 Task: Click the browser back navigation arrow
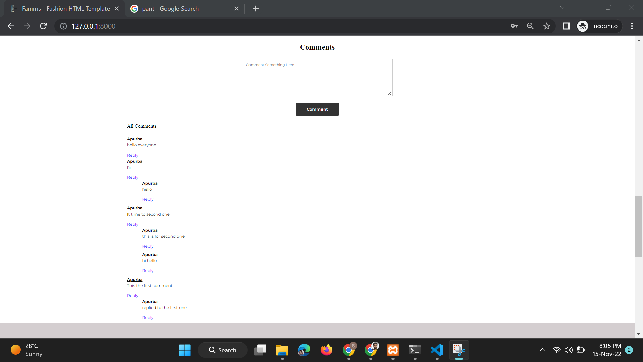point(11,26)
